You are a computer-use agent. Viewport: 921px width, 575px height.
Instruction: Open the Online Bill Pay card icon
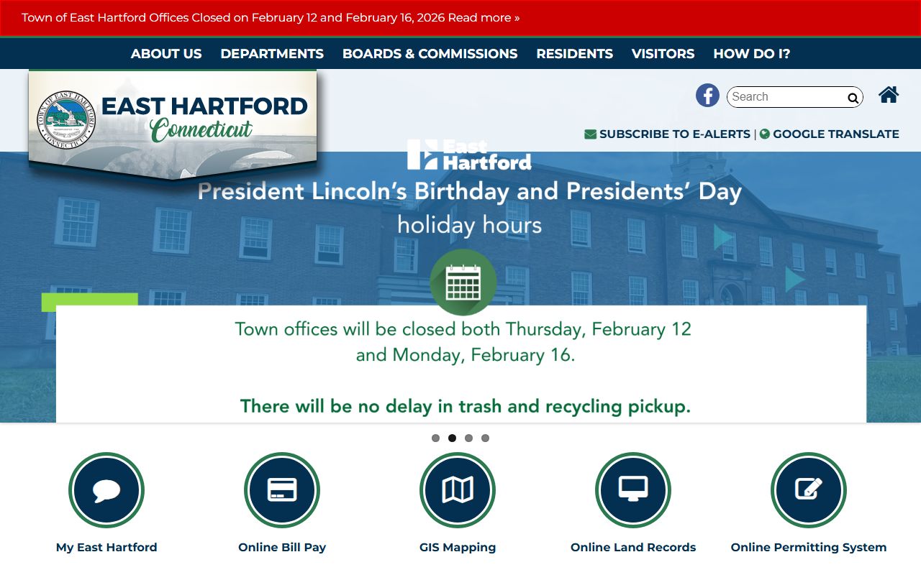(282, 490)
